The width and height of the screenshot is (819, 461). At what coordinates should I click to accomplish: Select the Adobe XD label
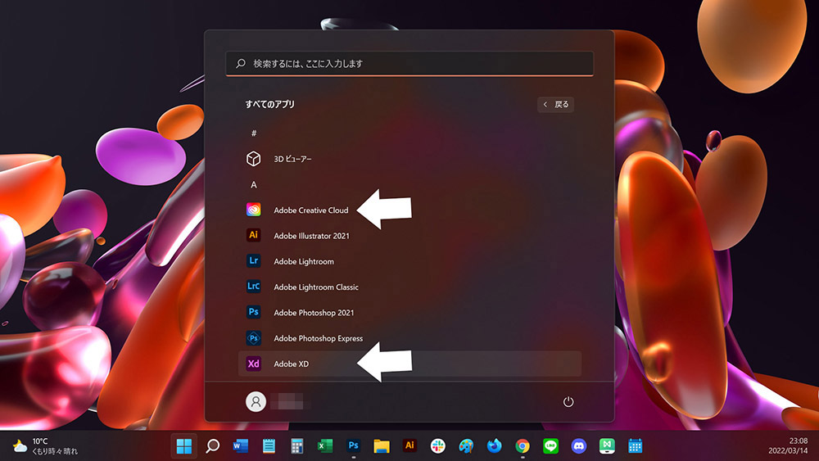pos(291,364)
